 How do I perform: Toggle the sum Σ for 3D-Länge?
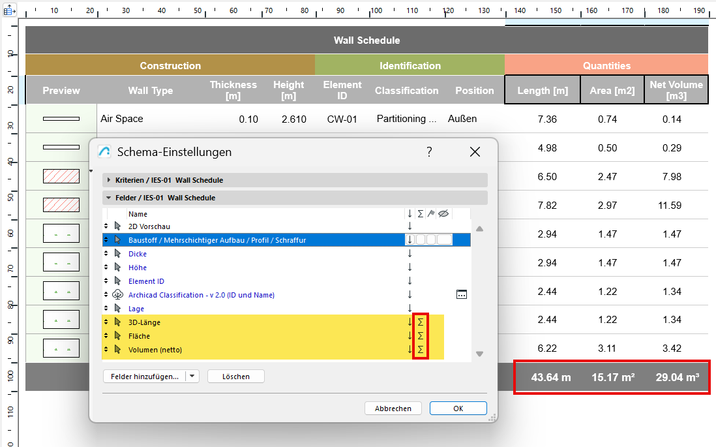421,322
